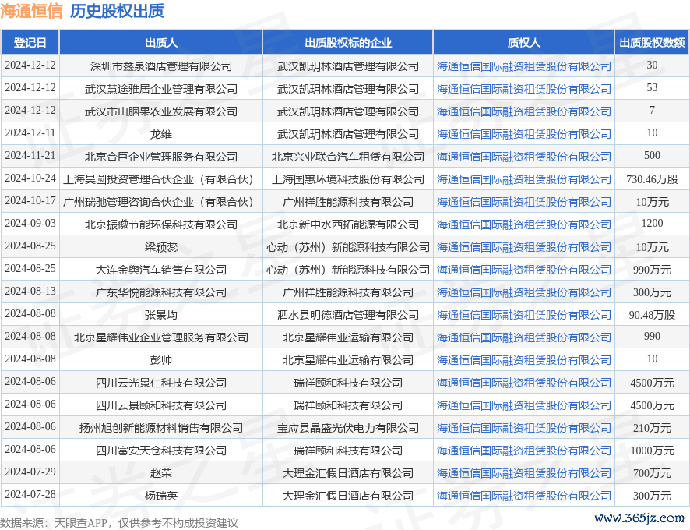Click the 出质人 column header
This screenshot has width=690, height=530.
click(161, 43)
